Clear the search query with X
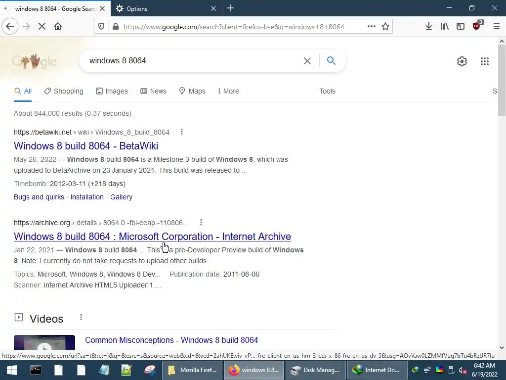 (307, 61)
